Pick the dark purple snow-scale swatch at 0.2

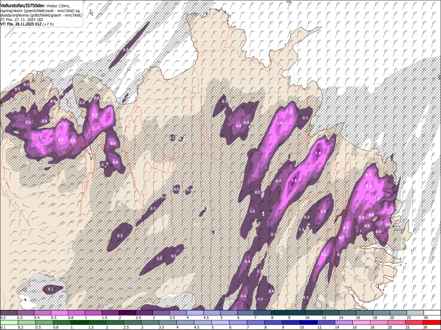point(9,312)
